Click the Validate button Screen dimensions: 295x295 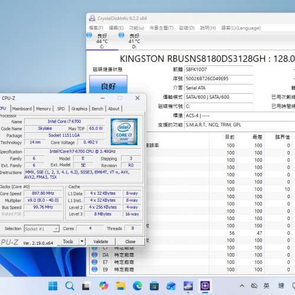(x=101, y=241)
